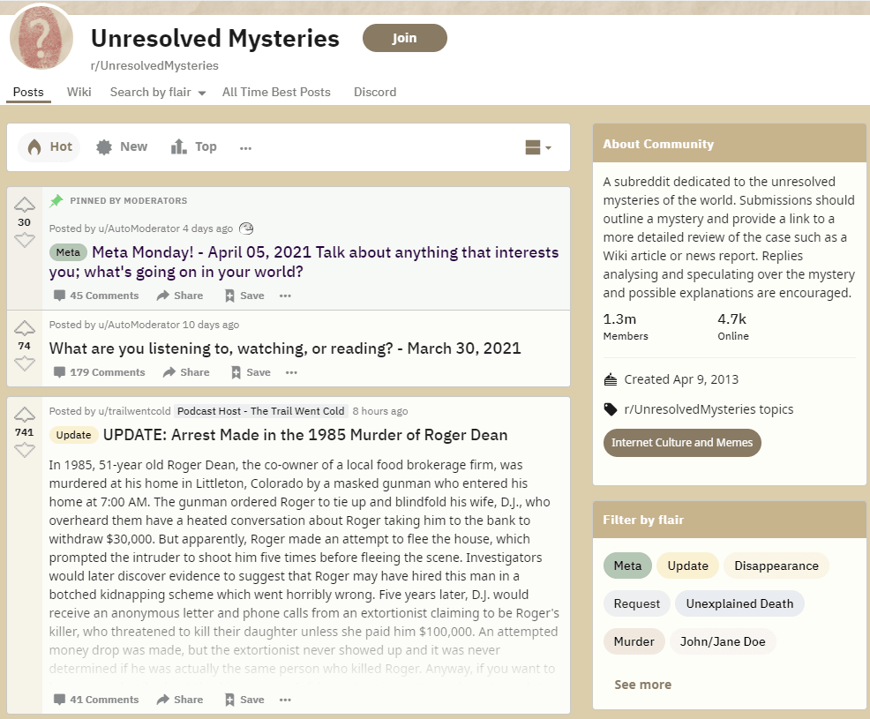Click the Meta flair on the pinned post

68,252
